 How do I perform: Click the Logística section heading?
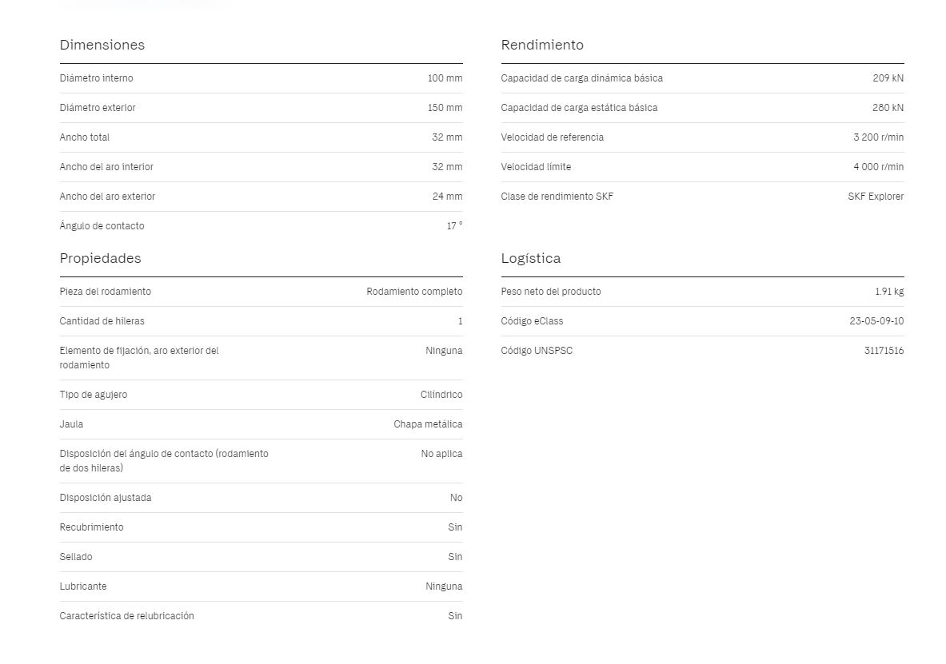click(530, 259)
